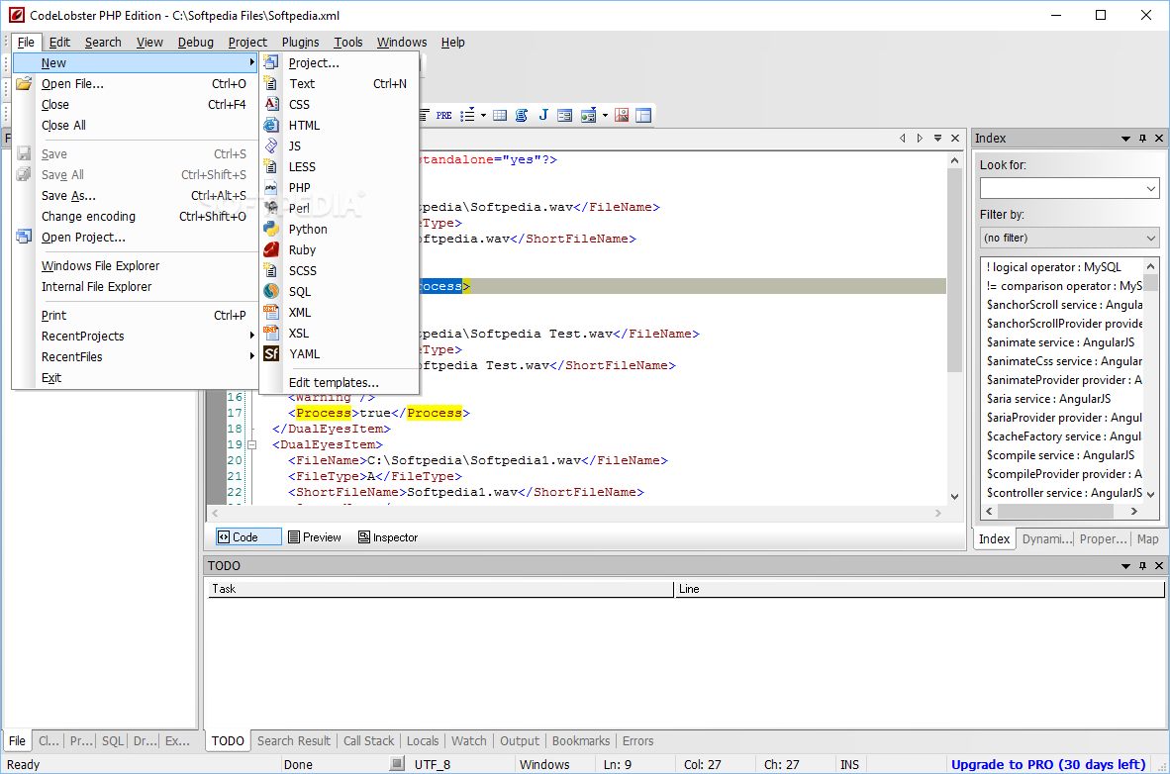Select '$animate service : AngularJS' entry
This screenshot has height=774, width=1170.
coord(1059,341)
